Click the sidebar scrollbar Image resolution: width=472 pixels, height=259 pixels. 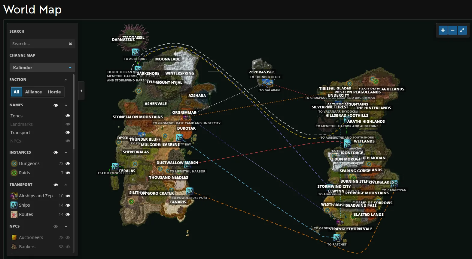click(x=74, y=112)
